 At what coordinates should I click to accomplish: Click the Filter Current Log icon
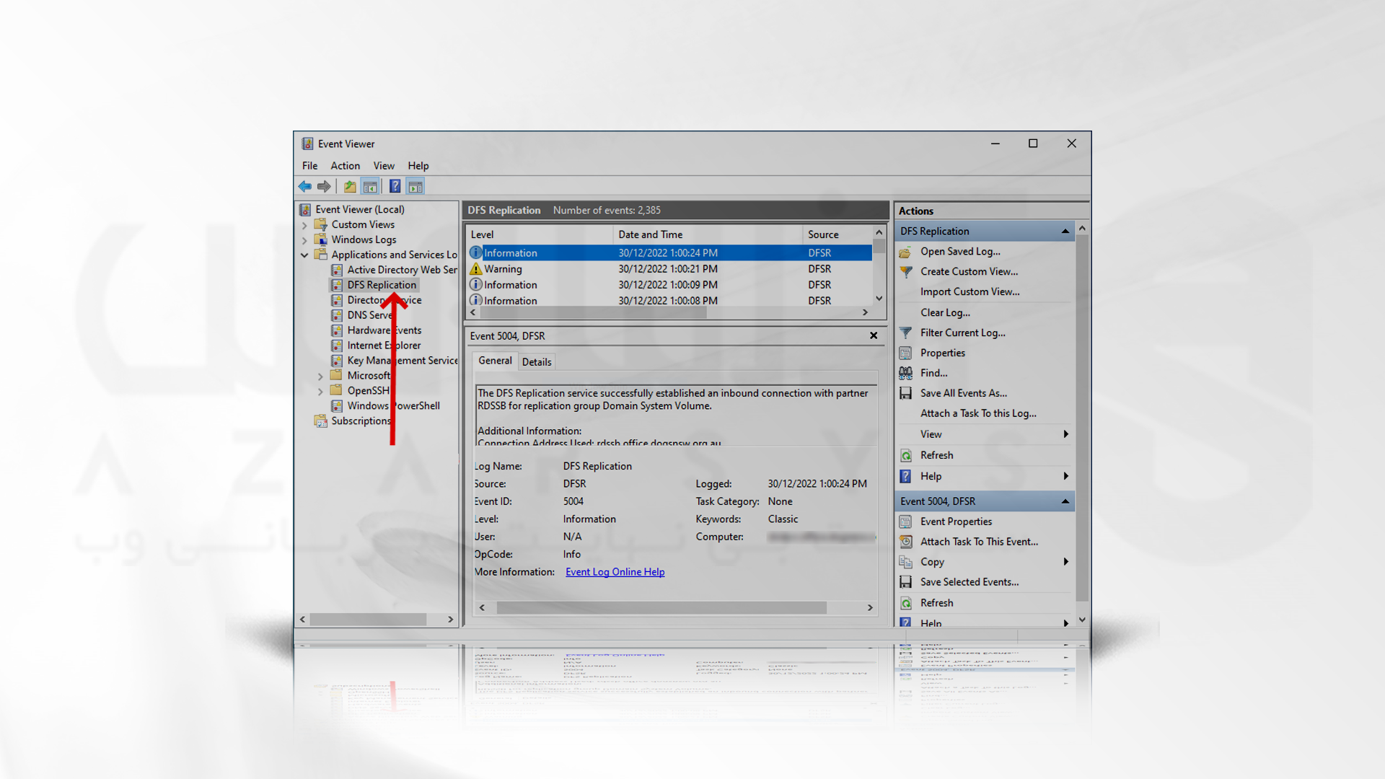(907, 332)
